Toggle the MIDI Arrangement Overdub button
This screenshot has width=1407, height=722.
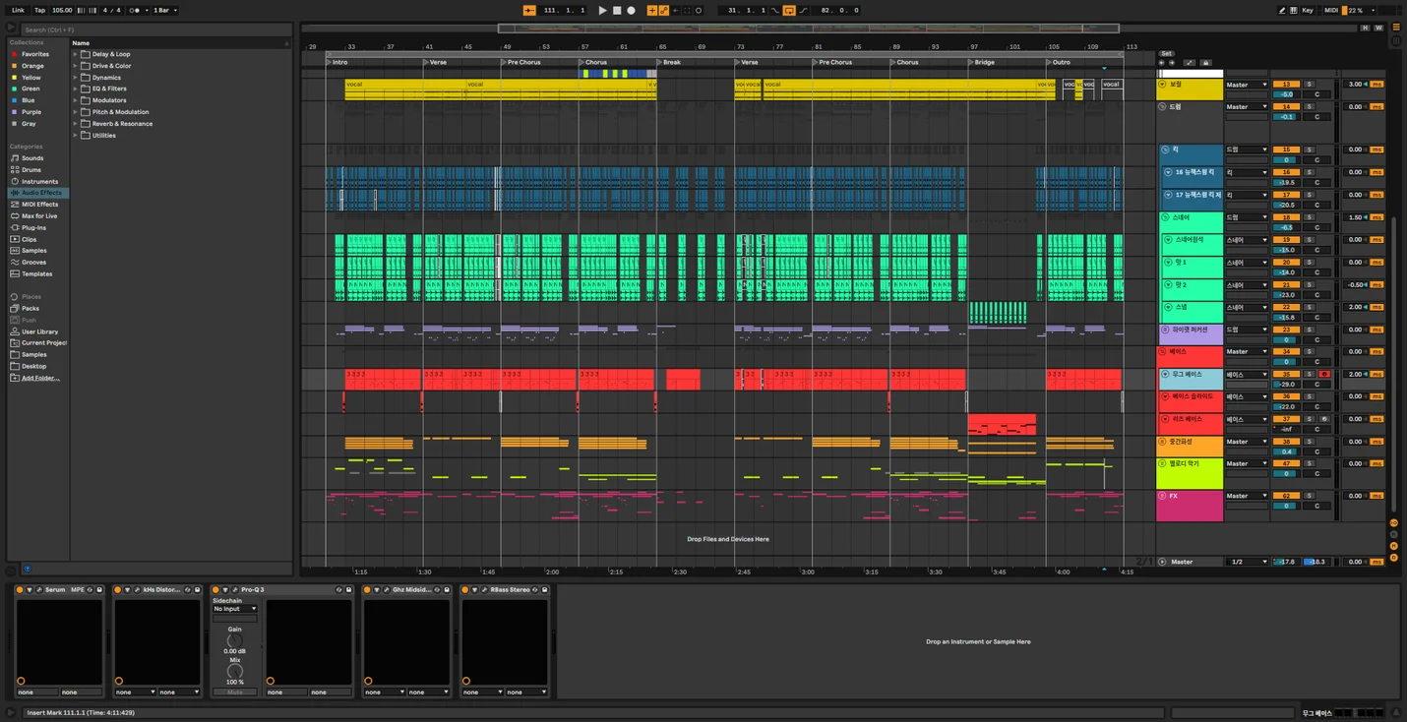coord(651,10)
